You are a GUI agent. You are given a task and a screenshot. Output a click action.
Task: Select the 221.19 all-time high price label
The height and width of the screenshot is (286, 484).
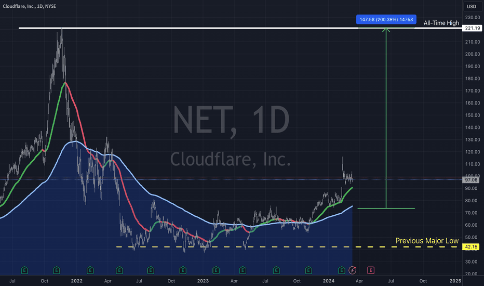pyautogui.click(x=472, y=28)
